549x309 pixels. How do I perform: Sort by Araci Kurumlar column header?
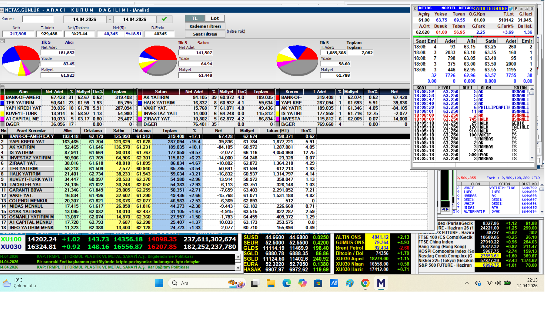click(31, 131)
